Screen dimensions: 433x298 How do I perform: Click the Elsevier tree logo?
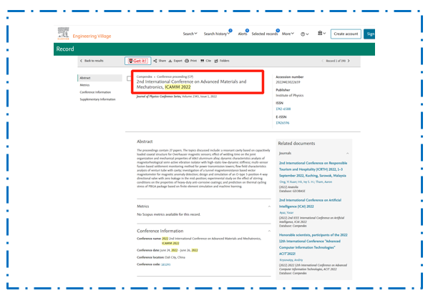click(x=63, y=34)
